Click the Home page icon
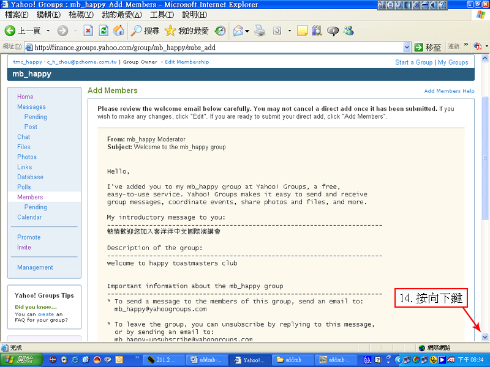The width and height of the screenshot is (490, 367). pos(119,31)
